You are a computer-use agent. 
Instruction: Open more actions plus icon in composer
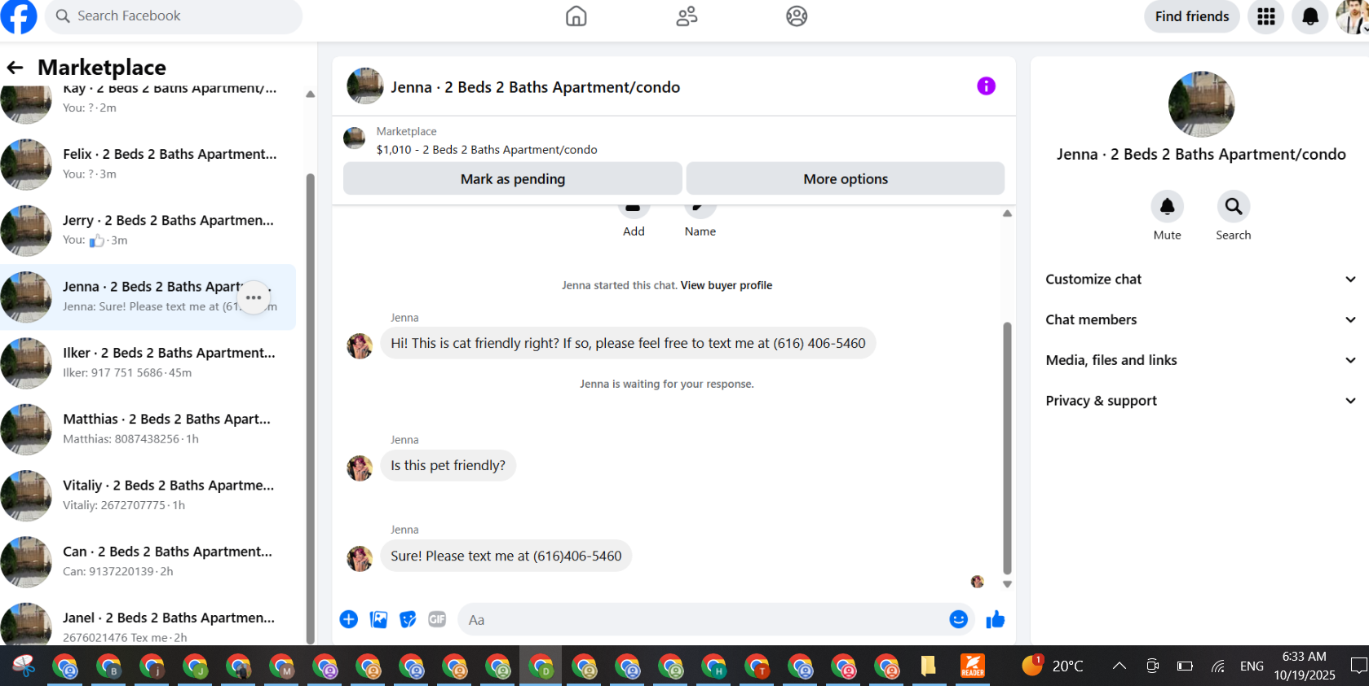pos(349,620)
